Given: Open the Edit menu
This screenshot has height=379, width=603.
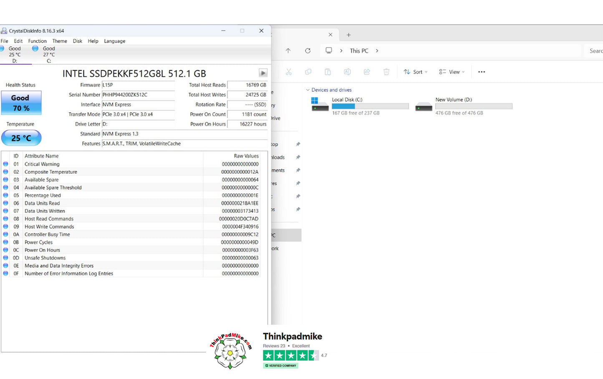Looking at the screenshot, I should (x=18, y=41).
